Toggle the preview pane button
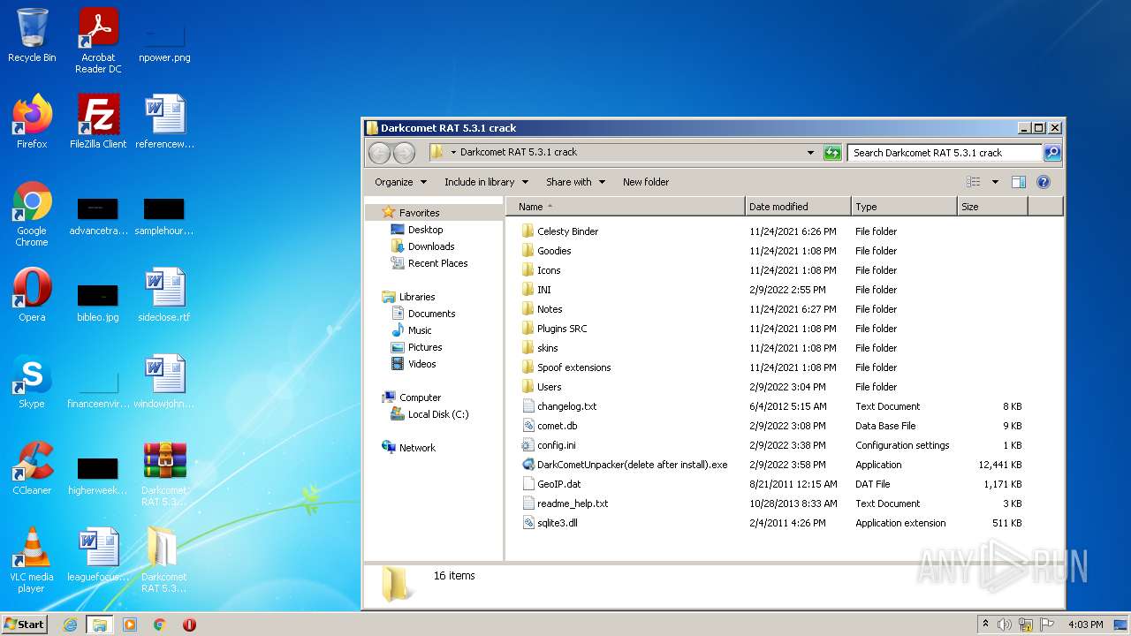This screenshot has height=636, width=1131. 1018,182
